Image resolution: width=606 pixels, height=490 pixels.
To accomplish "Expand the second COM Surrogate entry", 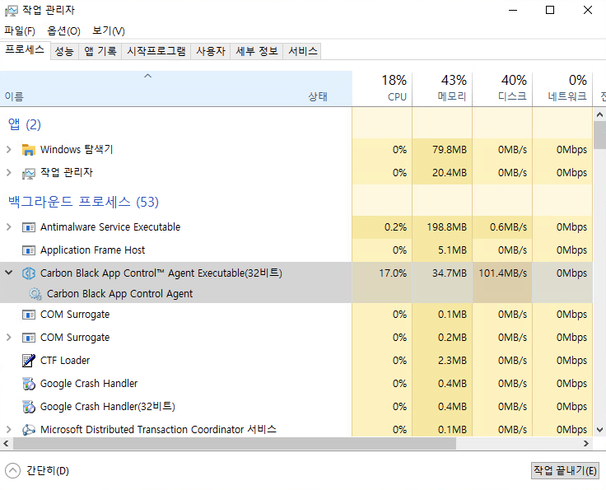I will pos(9,338).
